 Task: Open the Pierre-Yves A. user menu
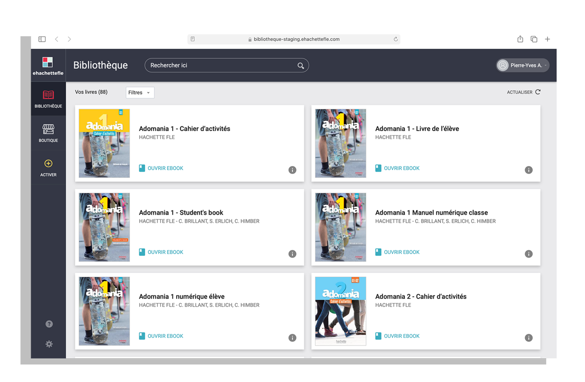[523, 65]
